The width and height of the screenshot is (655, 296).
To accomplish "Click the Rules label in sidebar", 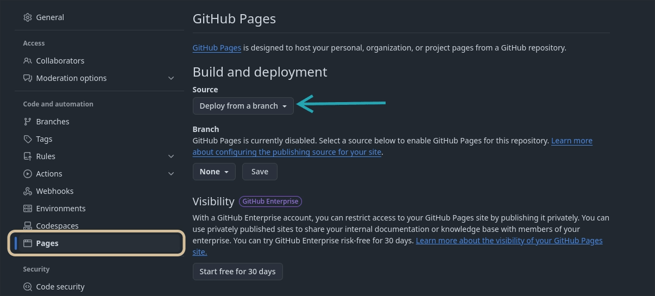I will (46, 156).
